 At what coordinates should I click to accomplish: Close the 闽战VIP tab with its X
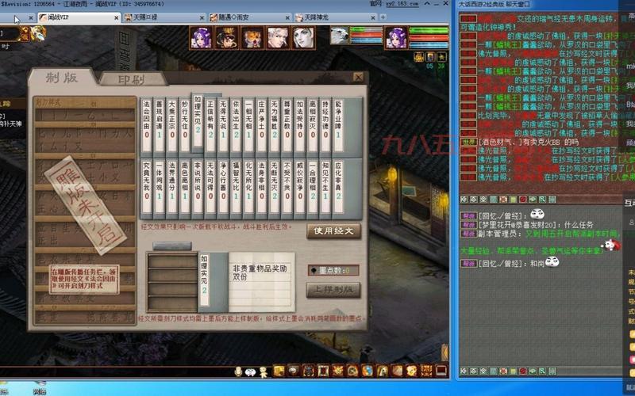pos(116,17)
